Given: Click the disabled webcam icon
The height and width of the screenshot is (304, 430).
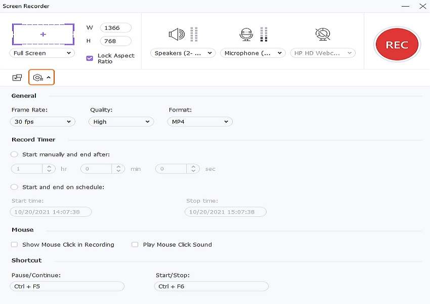Looking at the screenshot, I should [x=323, y=34].
